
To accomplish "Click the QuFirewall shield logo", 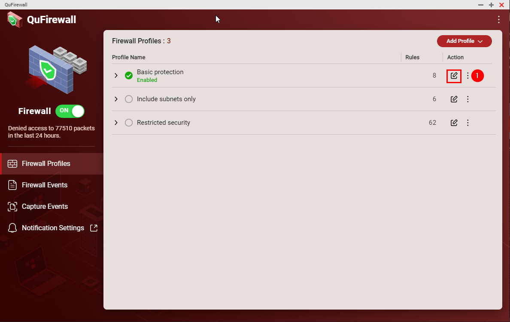I will (x=15, y=19).
